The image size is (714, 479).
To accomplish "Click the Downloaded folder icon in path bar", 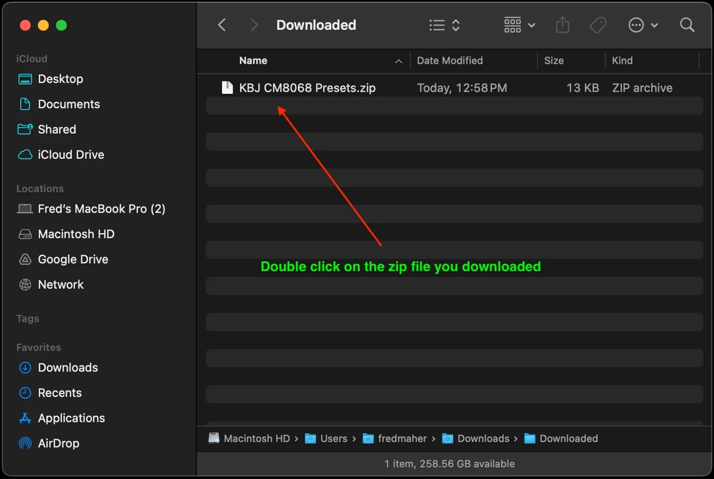I will [x=529, y=439].
